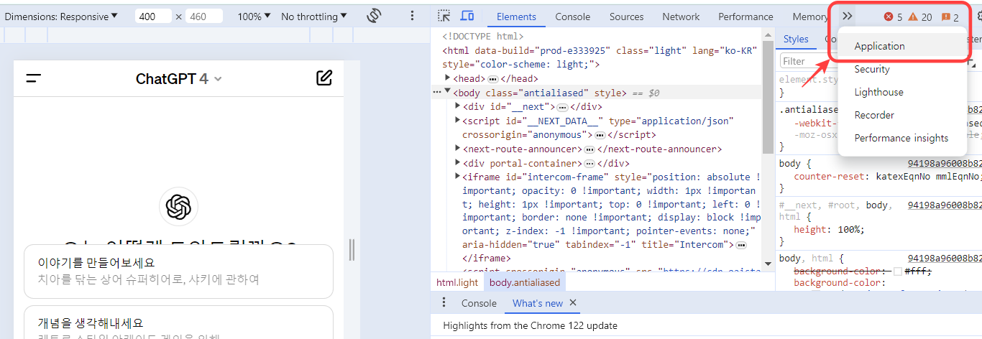Open the ChatGPT hamburger sidebar menu
Viewport: 982px width, 339px height.
pos(34,78)
